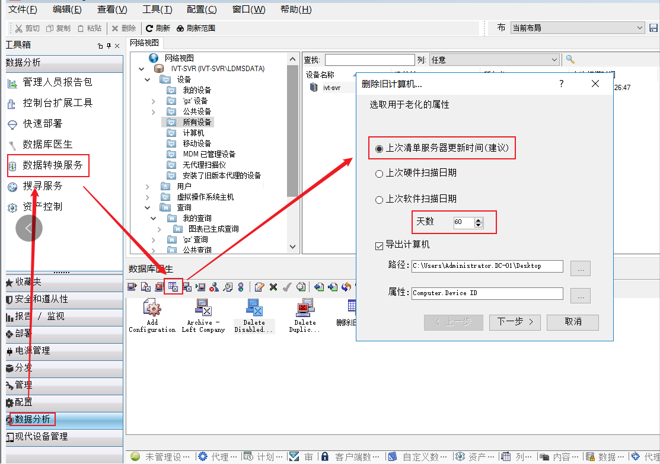The width and height of the screenshot is (660, 464).
Task: Click the green traffic-light icon in toolbar
Action: coord(241,287)
